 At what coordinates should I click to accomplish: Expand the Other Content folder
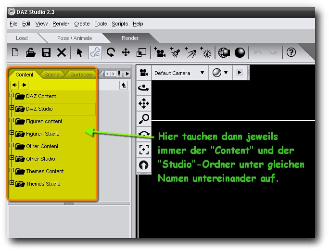[x=12, y=145]
